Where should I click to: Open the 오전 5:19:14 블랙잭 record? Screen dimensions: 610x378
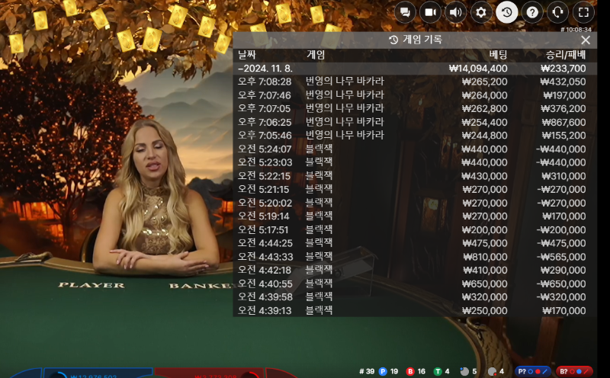(x=415, y=216)
